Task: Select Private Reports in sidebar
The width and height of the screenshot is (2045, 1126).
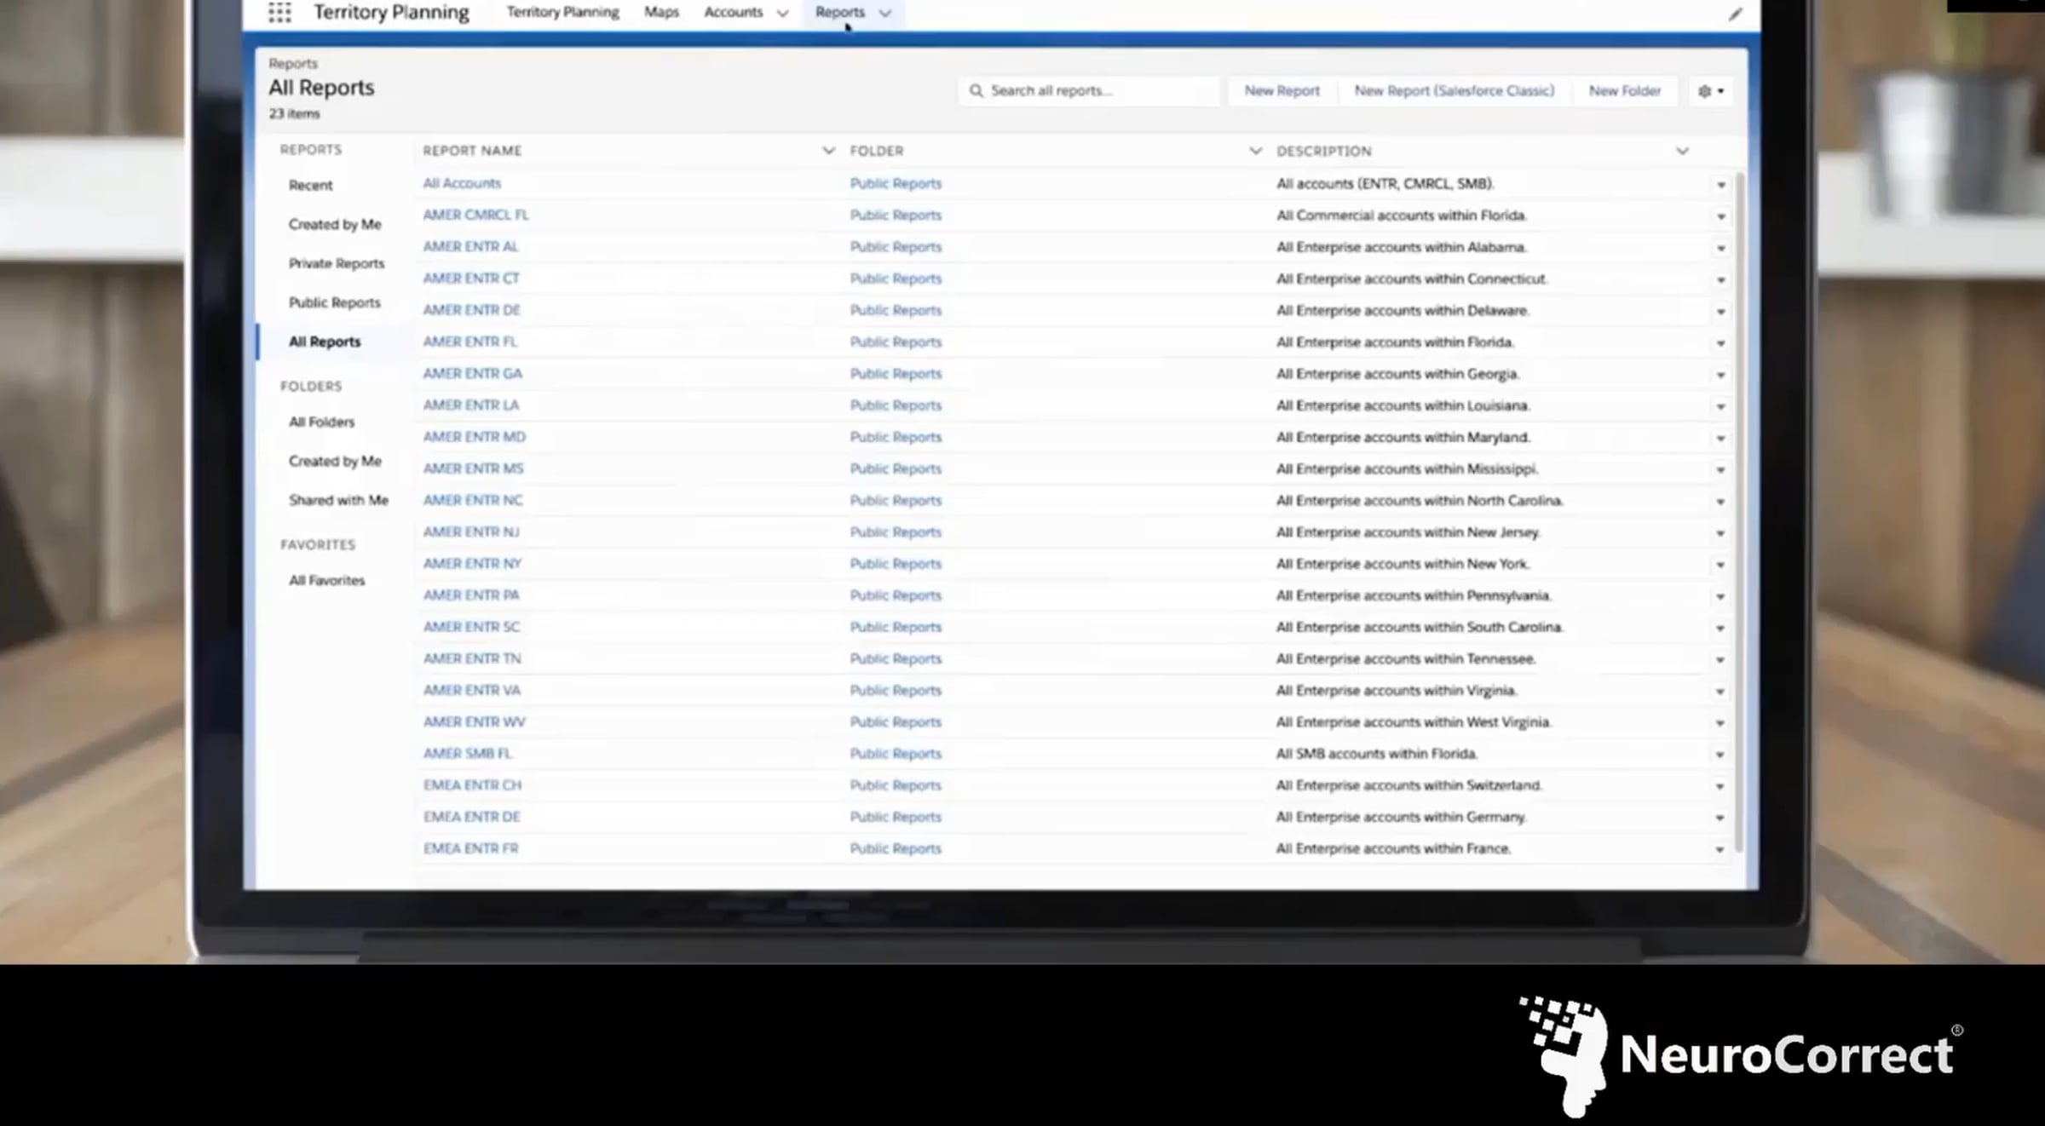Action: 337,263
